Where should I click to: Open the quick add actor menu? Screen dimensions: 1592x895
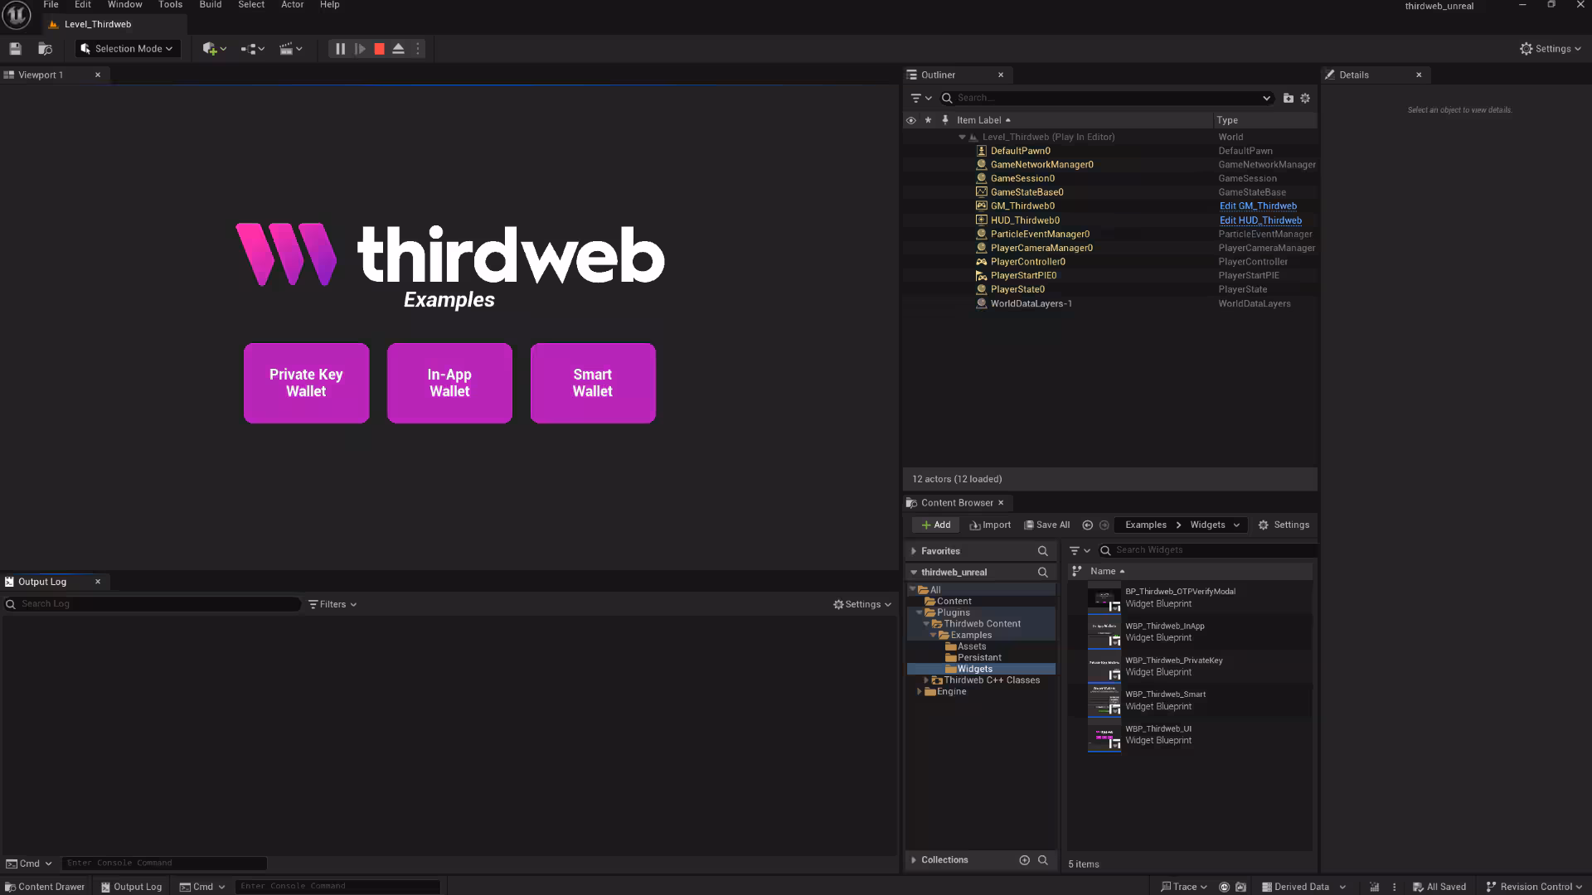pos(214,49)
